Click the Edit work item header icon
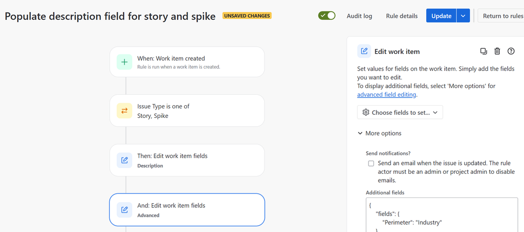 tap(364, 51)
